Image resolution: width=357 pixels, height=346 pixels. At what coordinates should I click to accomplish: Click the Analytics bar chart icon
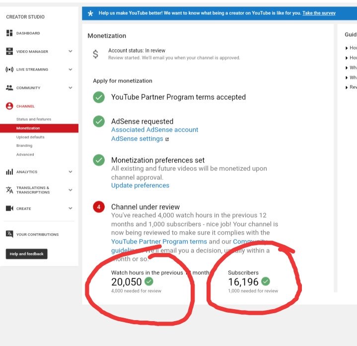point(9,172)
